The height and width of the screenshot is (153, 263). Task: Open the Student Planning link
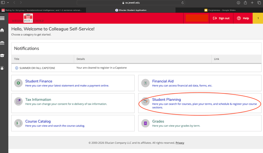pos(166,100)
